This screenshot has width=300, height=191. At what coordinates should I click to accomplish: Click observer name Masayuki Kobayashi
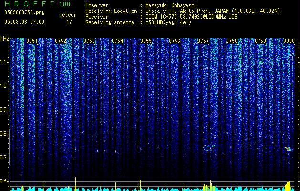tap(171, 5)
